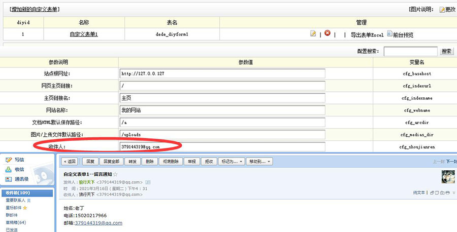457x232 pixels.
Task: Click the cfg_webname variable name
Action: pos(417,110)
